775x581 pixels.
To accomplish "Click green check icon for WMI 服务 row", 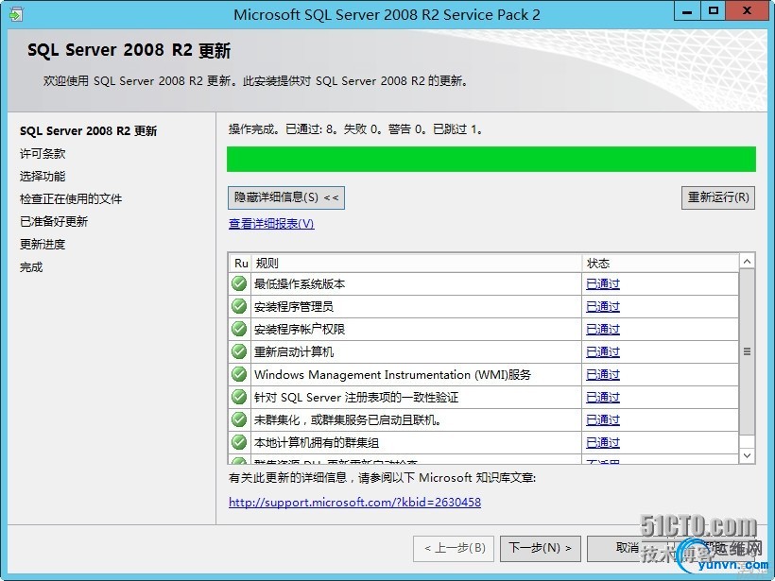I will [239, 374].
